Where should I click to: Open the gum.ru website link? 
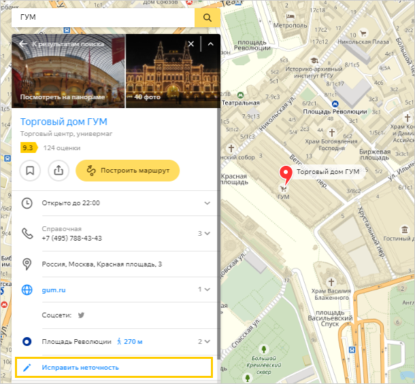coord(52,290)
